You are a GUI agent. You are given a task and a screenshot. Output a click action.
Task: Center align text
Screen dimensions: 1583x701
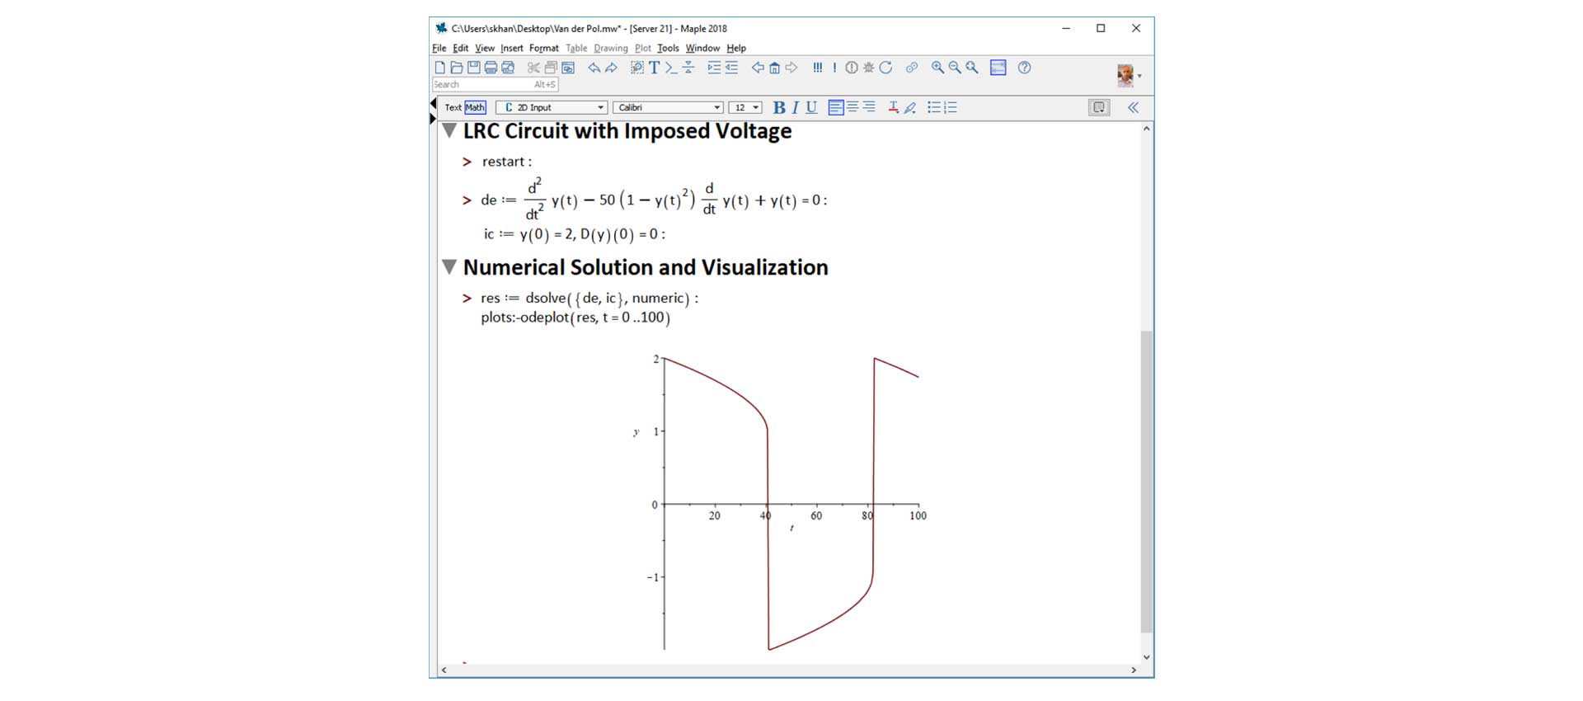[x=853, y=107]
